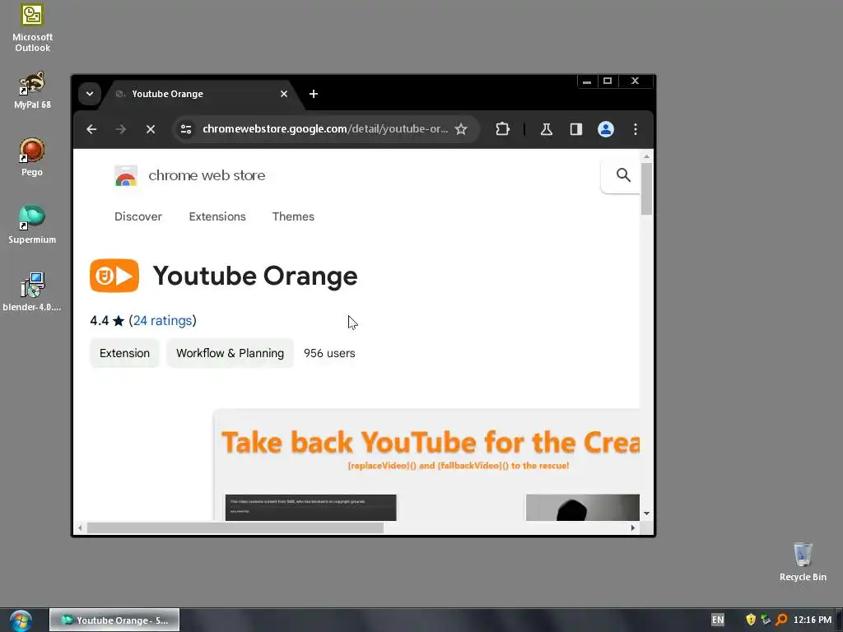Open the Take back YouTube promo screenshot

point(427,465)
